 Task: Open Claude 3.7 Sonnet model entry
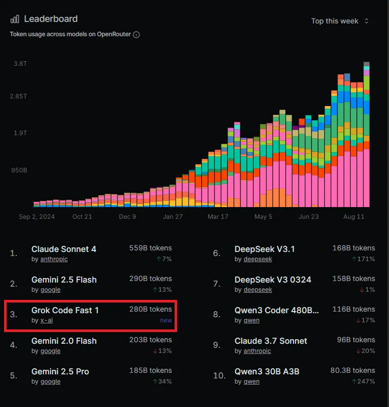click(x=271, y=341)
